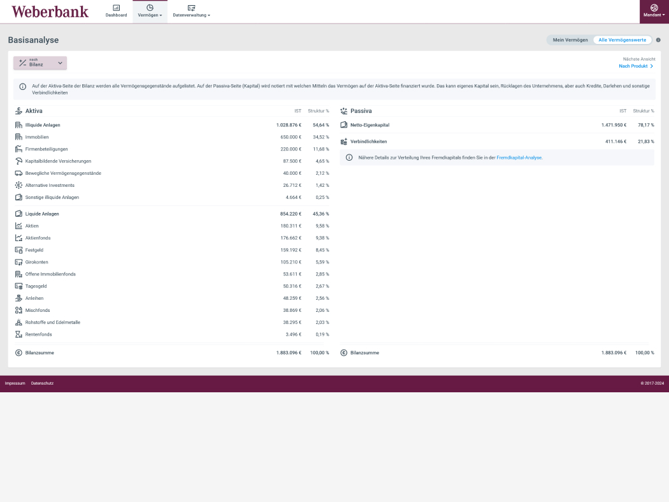The width and height of the screenshot is (669, 502).
Task: Select the Alle Vermögenswerte toggle option
Action: tap(622, 40)
